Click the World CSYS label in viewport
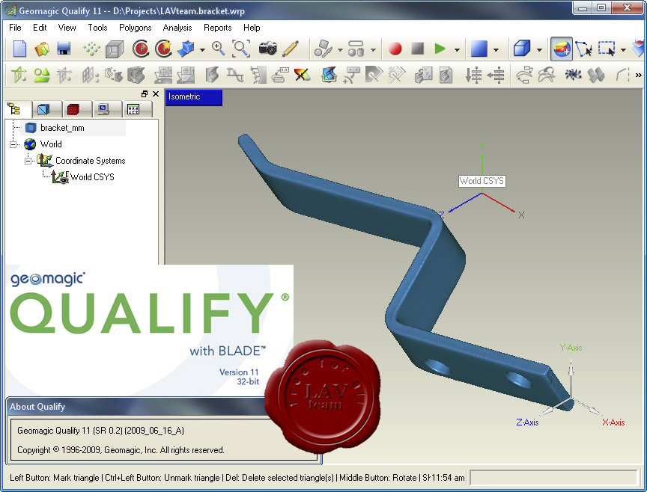 (482, 181)
